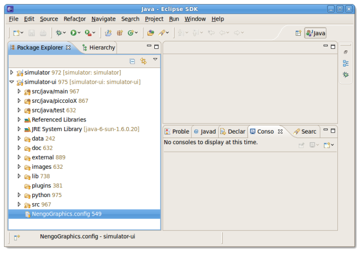Screen dimensions: 362x254
Task: Close the Package Explorer tab
Action: coord(68,47)
